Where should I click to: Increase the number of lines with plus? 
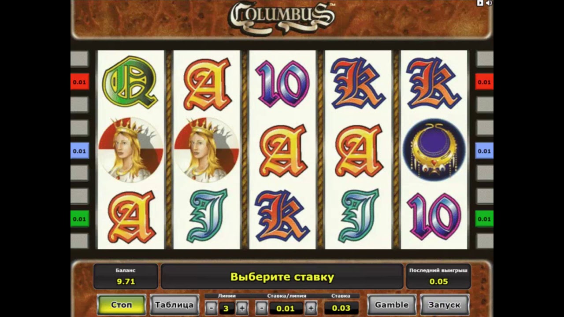pyautogui.click(x=241, y=308)
